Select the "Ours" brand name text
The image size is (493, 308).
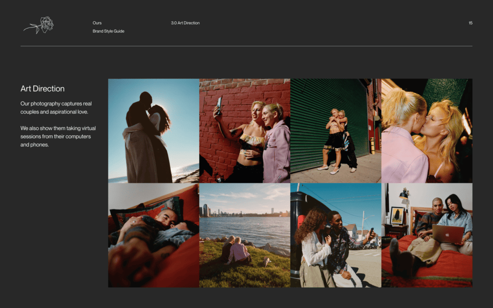(x=97, y=23)
